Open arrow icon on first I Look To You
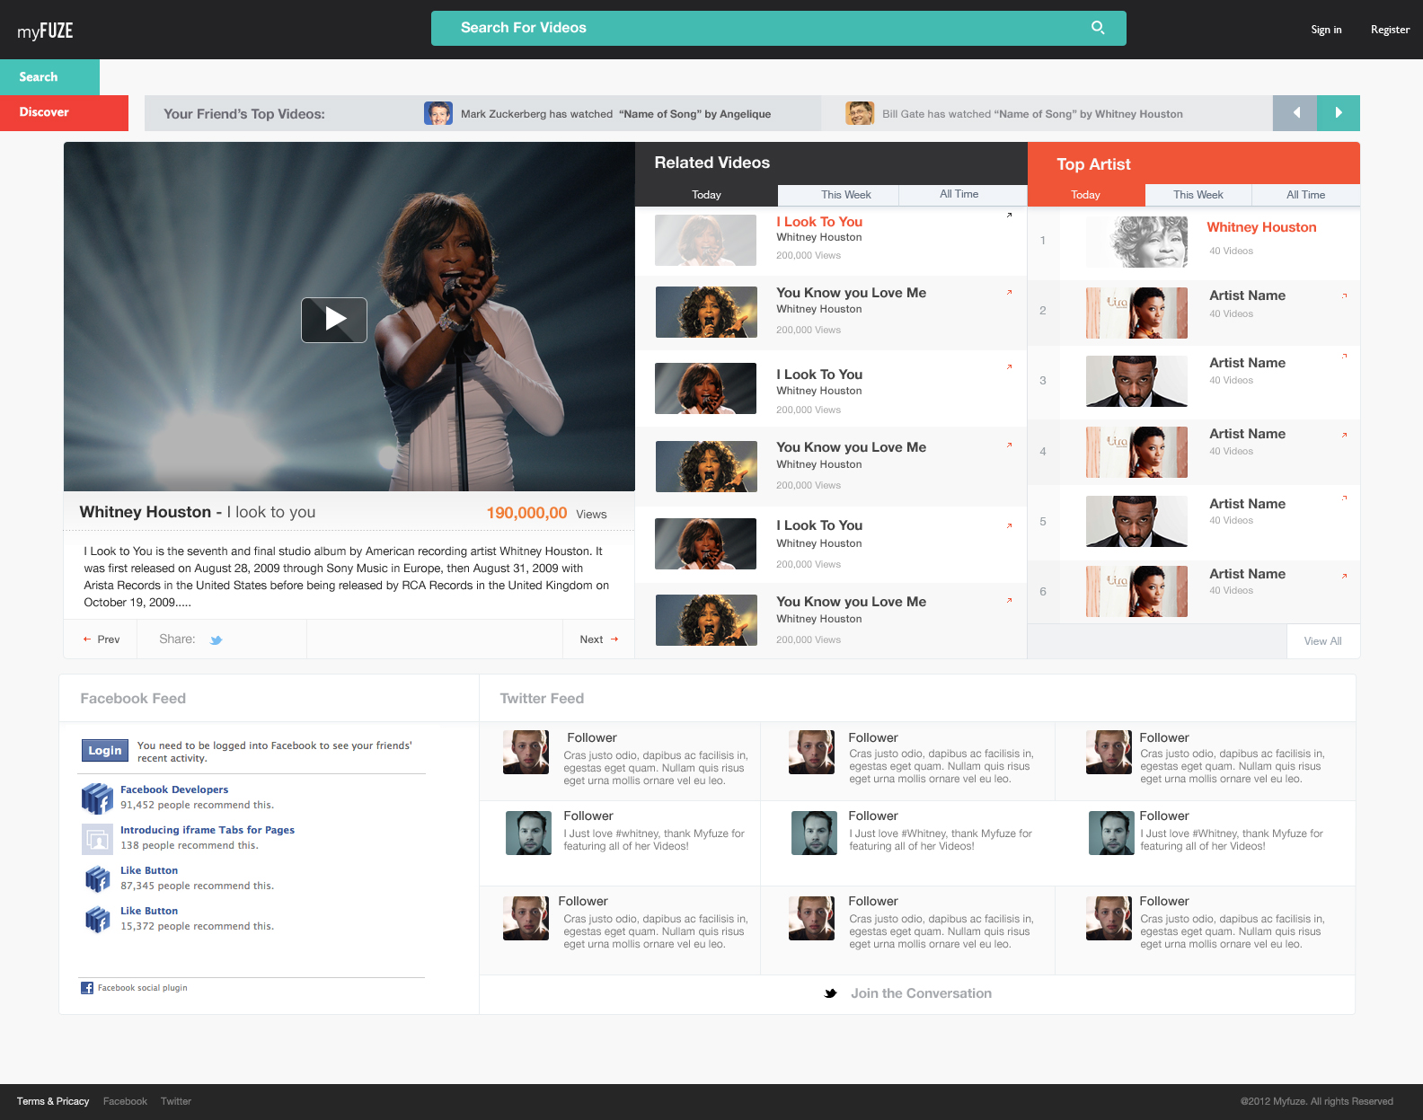 tap(1010, 215)
